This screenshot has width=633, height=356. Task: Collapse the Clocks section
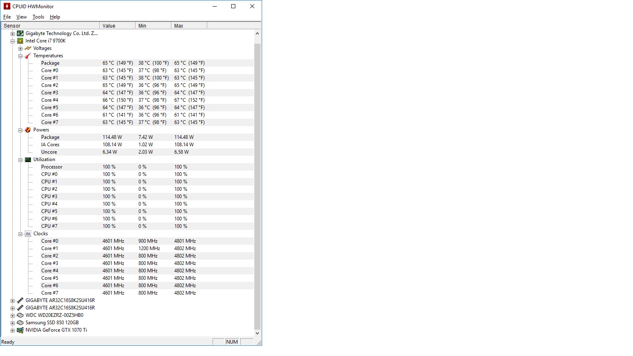(x=20, y=234)
